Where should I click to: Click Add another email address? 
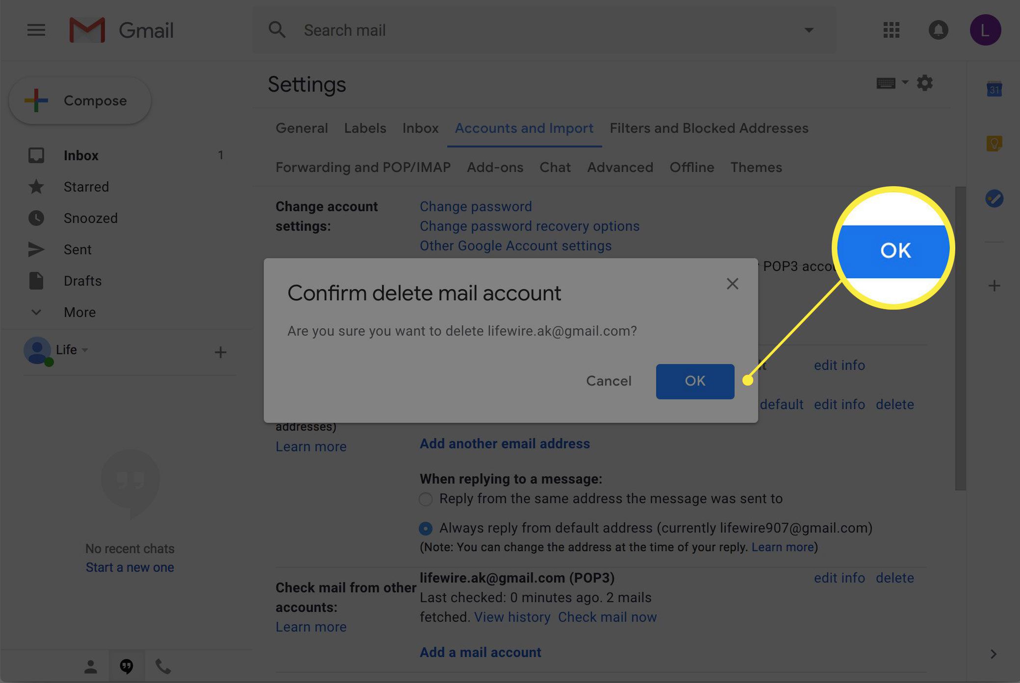[x=505, y=444]
